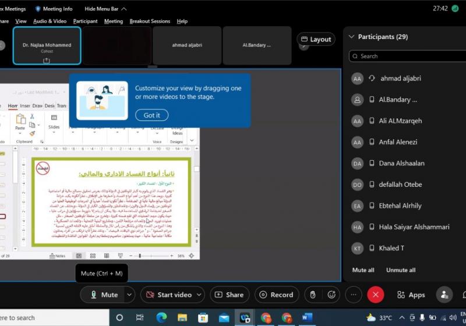Select Dr. Najlaa Mohammed video thumbnail
Image resolution: width=466 pixels, height=326 pixels.
tap(47, 45)
